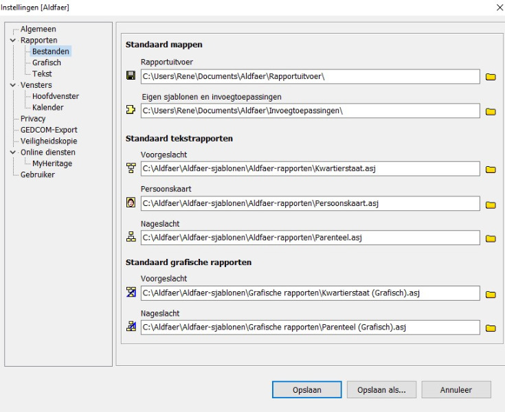This screenshot has width=505, height=412.
Task: Click folder icon beside Rapportuitvoer path
Action: coord(491,77)
